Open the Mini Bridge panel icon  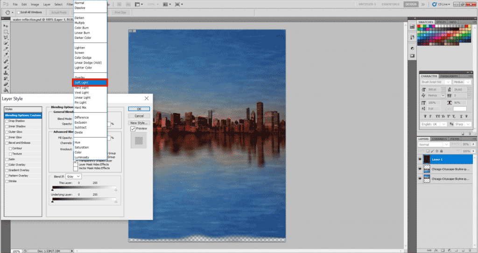(x=412, y=27)
